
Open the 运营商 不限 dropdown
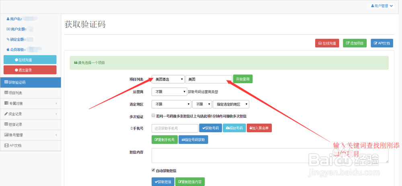click(169, 92)
